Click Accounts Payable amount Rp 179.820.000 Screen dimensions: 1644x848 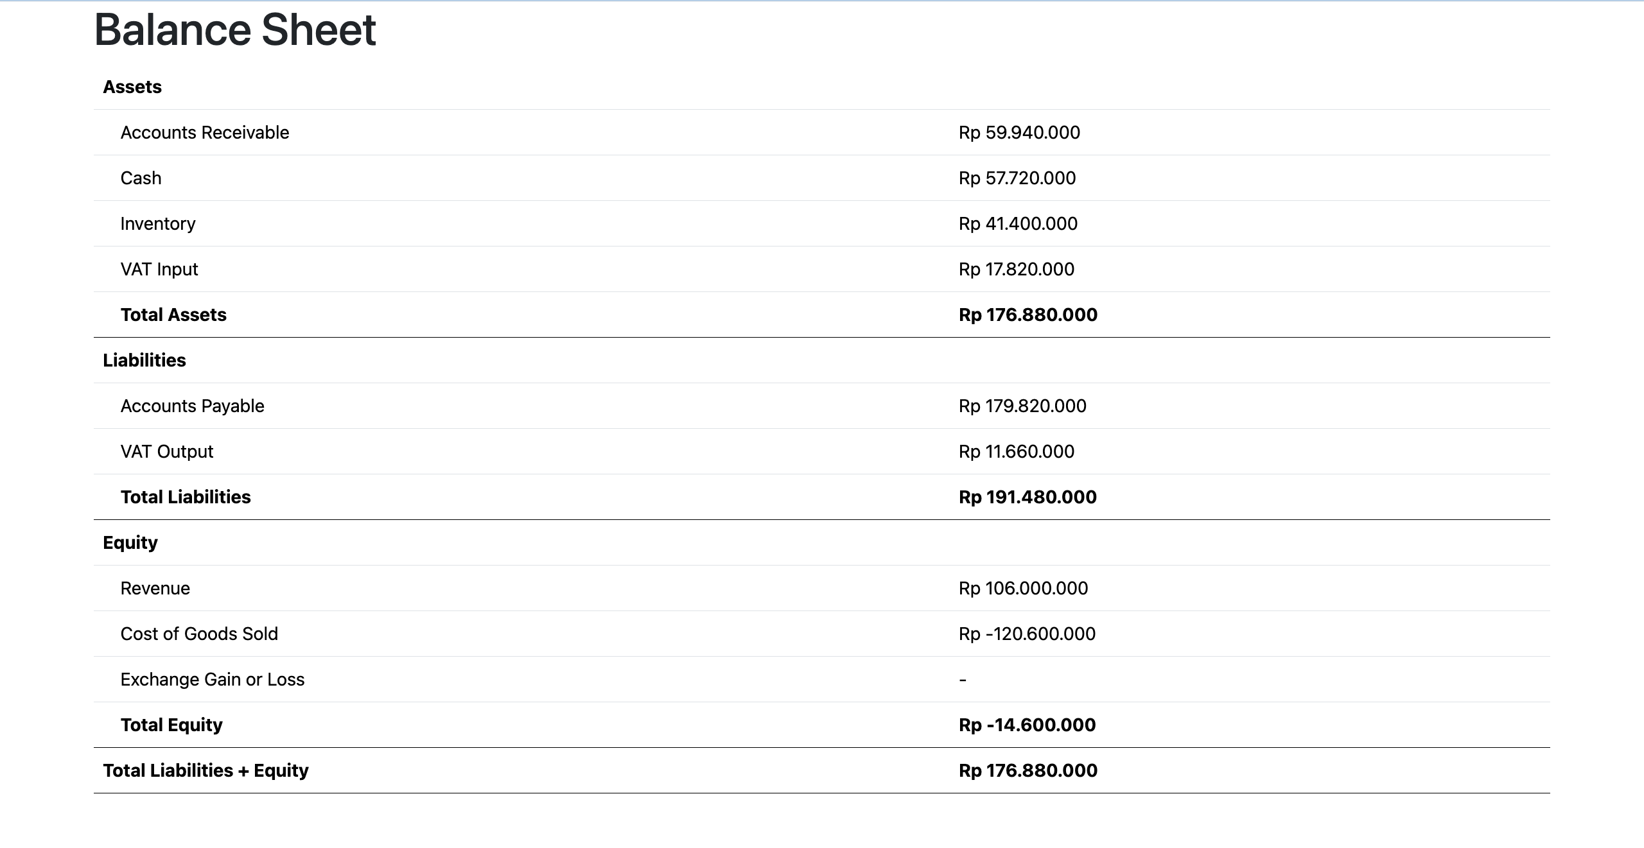point(1022,406)
